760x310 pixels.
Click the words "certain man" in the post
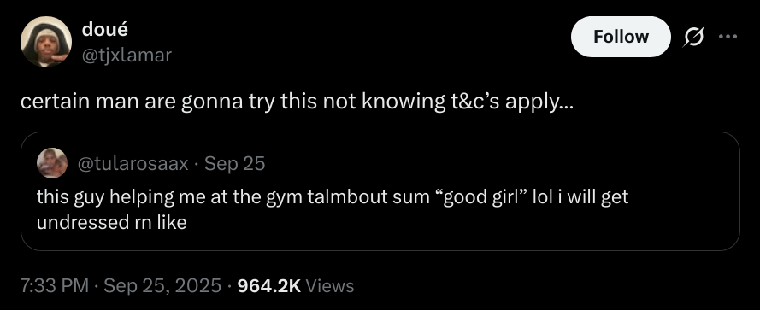tap(79, 103)
